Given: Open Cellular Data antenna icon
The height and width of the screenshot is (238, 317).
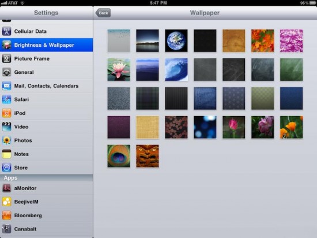Looking at the screenshot, I should tap(6, 31).
